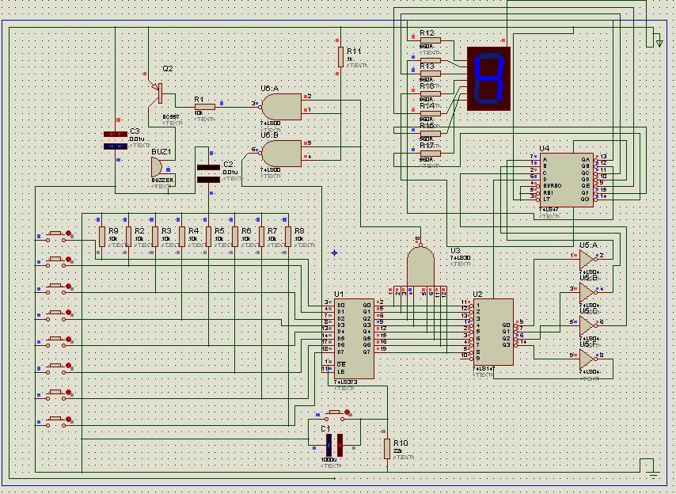
Task: Click the D0 input label on U1
Action: pos(341,306)
